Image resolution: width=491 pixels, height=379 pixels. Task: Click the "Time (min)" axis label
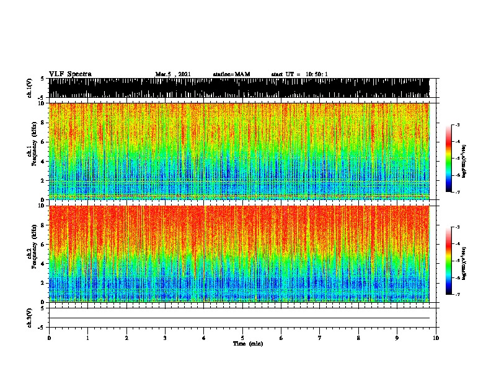point(248,344)
